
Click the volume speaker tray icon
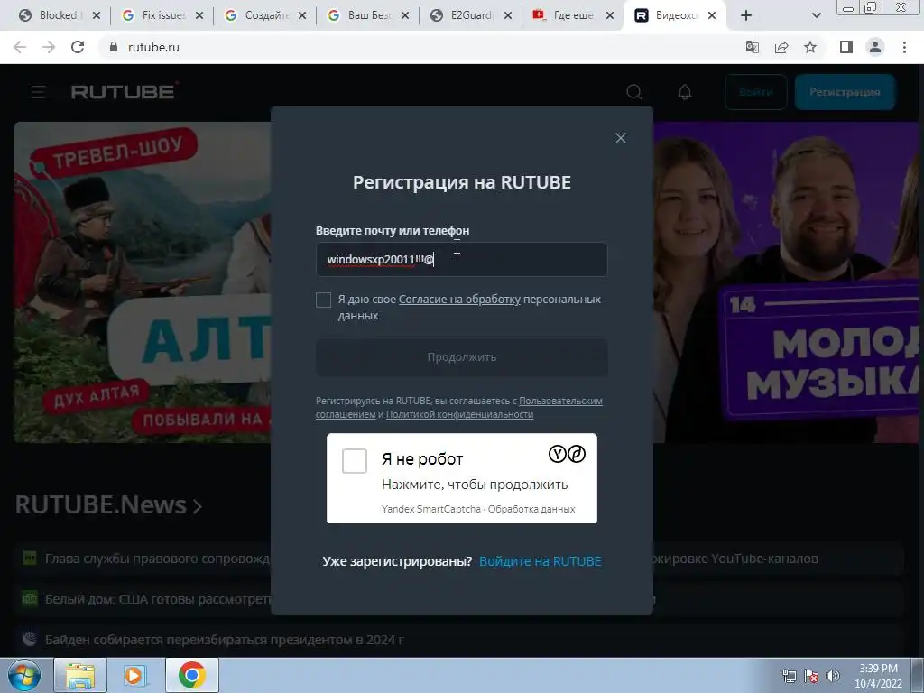click(x=833, y=676)
